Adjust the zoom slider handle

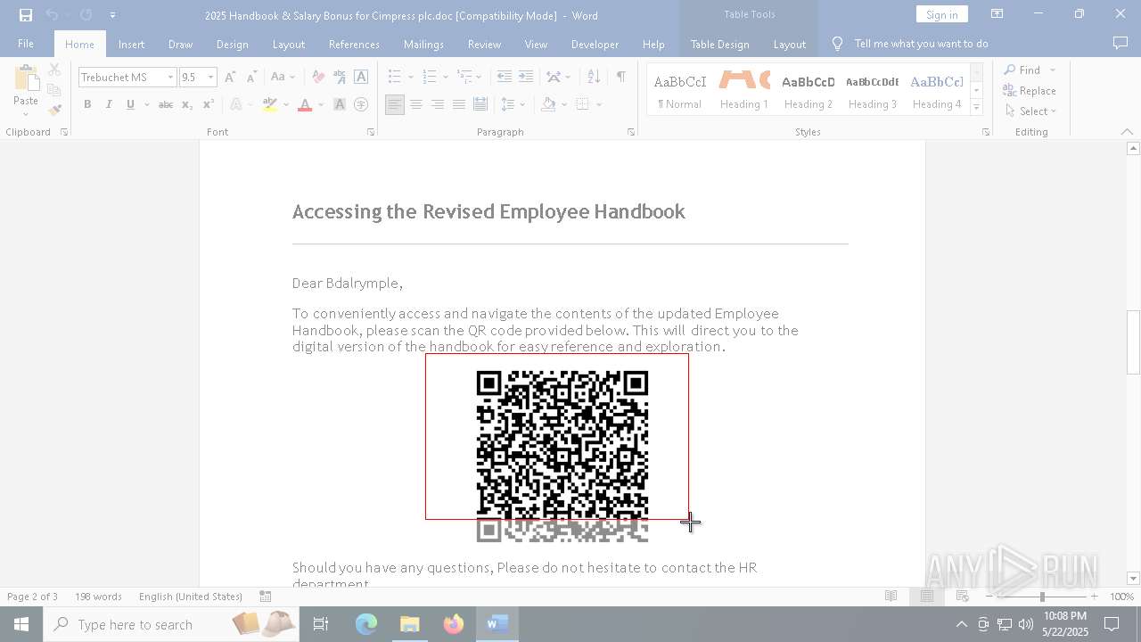tap(1042, 597)
